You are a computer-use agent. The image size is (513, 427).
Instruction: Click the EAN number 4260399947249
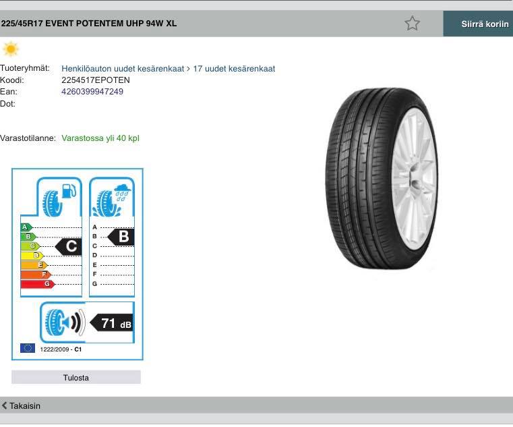click(x=92, y=92)
